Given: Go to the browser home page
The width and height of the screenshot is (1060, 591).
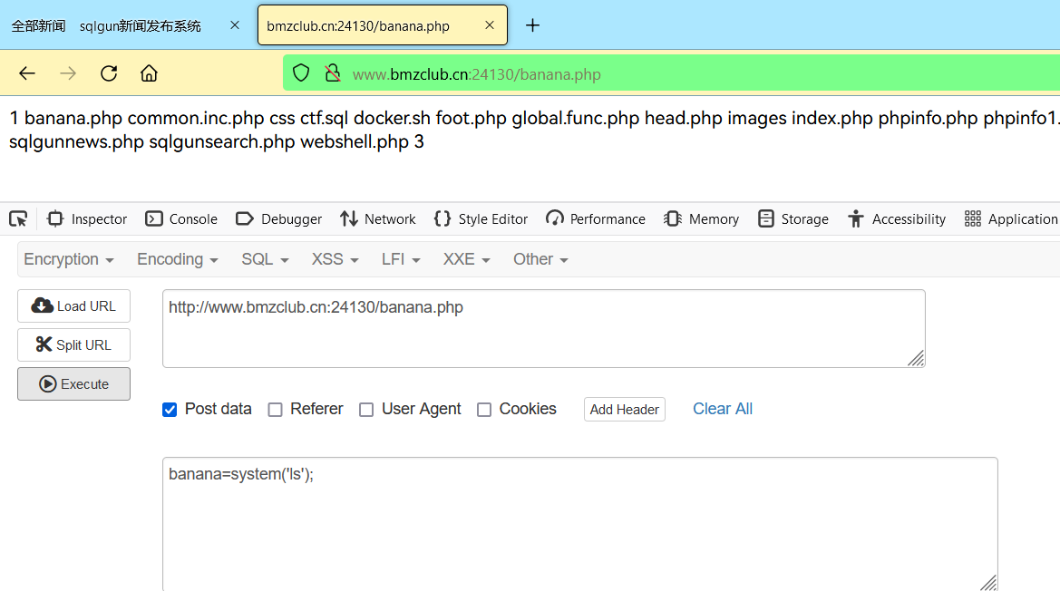Looking at the screenshot, I should [x=149, y=73].
